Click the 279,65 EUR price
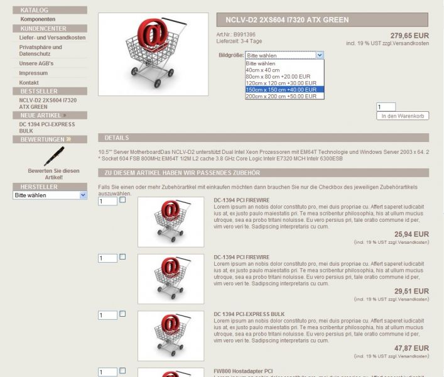The image size is (444, 377). tap(409, 36)
